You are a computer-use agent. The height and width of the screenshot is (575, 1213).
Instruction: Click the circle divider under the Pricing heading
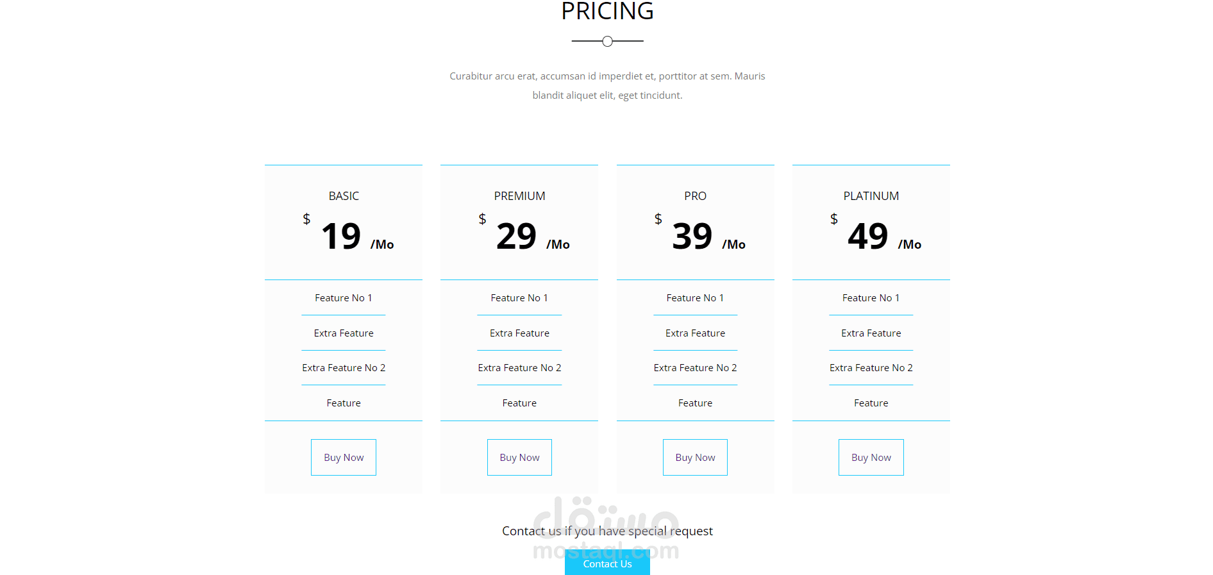607,42
